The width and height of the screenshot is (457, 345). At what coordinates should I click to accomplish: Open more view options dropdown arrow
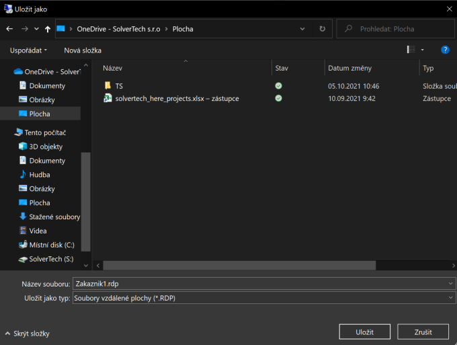point(422,50)
